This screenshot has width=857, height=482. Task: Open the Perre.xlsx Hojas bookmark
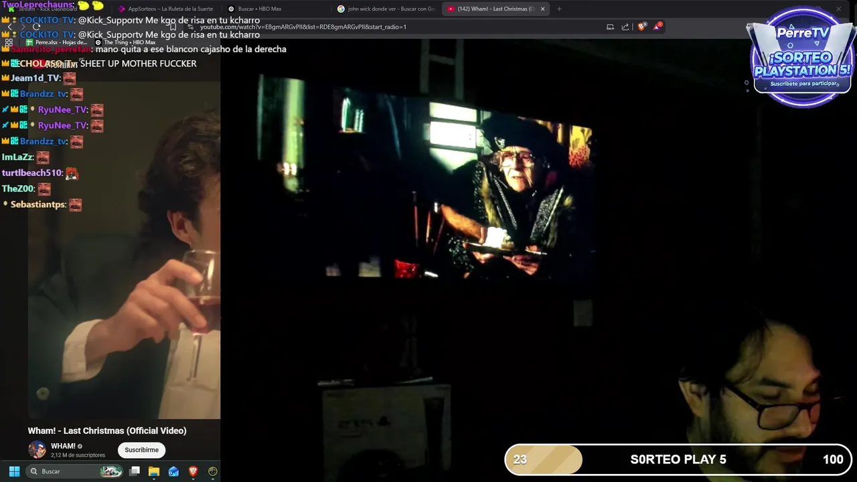click(x=56, y=42)
